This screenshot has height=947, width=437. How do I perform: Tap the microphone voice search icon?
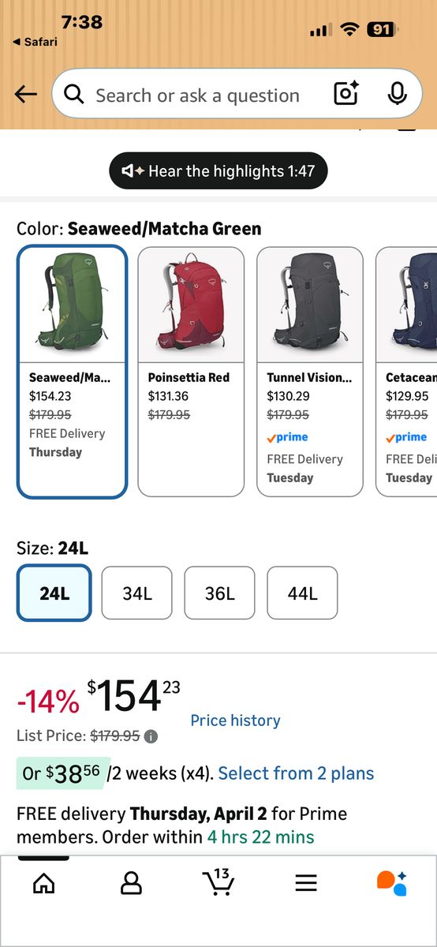[398, 94]
